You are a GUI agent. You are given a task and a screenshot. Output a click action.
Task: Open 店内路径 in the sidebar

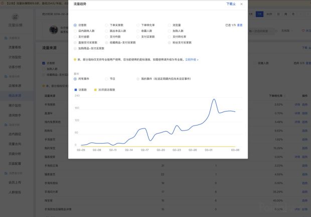pos(15,134)
